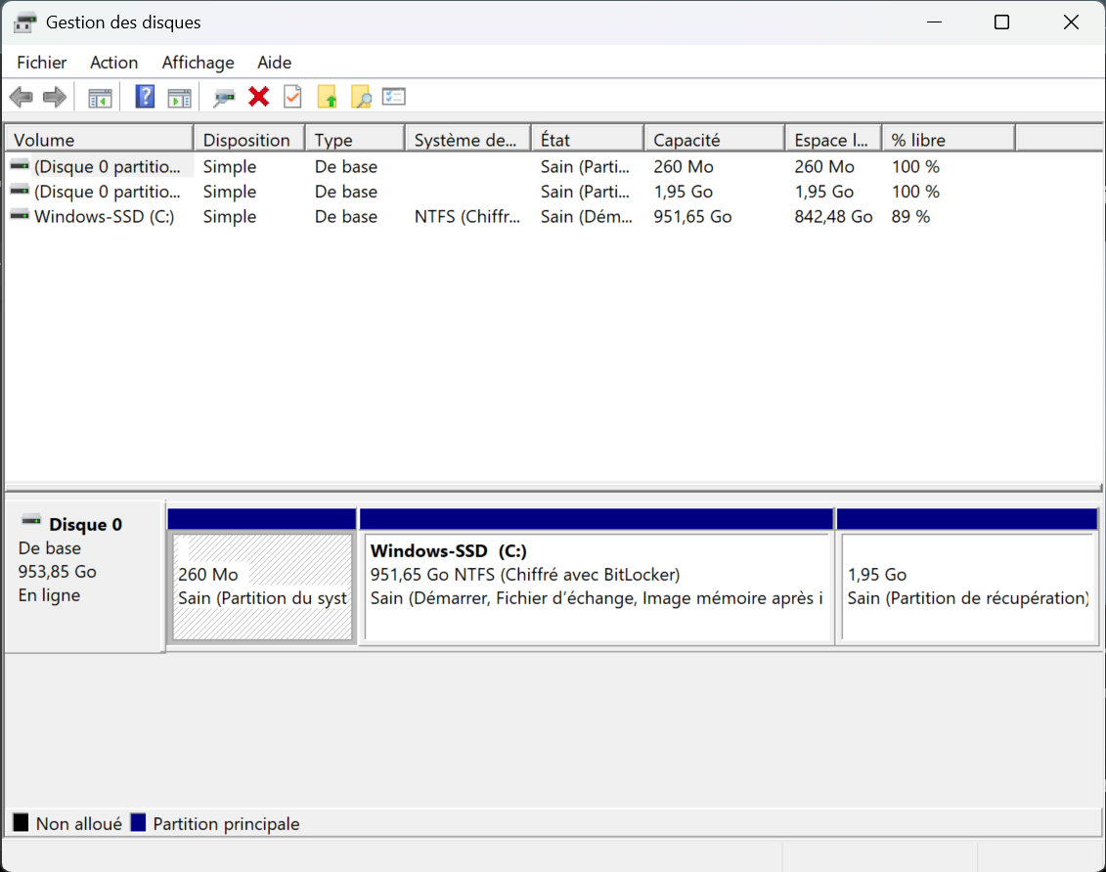Toggle the console tree pane icon

(100, 98)
